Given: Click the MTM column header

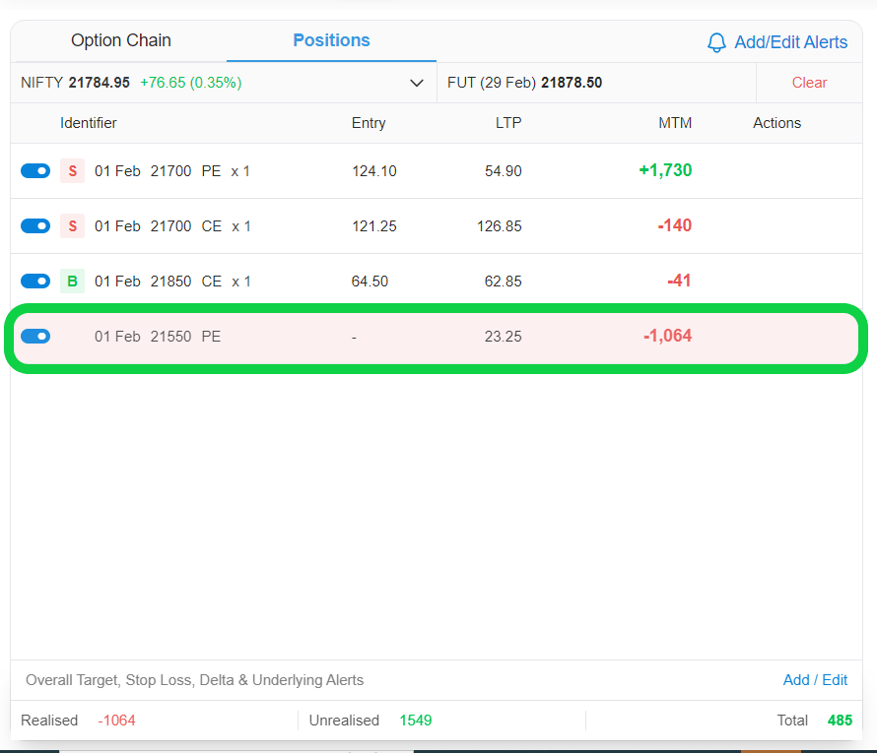Looking at the screenshot, I should click(675, 123).
